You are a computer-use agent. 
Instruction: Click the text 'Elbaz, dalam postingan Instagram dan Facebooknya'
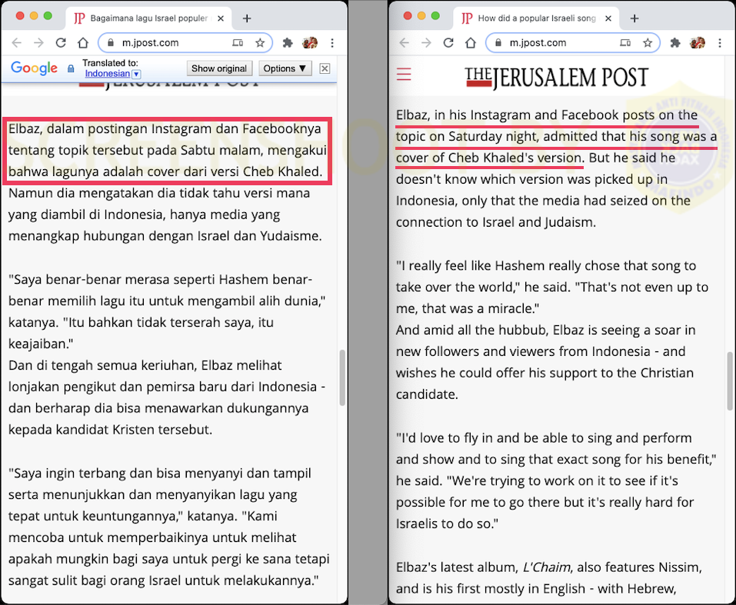click(165, 128)
